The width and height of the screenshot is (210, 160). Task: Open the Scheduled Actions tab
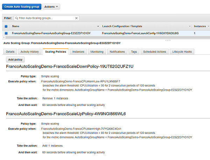point(155,52)
